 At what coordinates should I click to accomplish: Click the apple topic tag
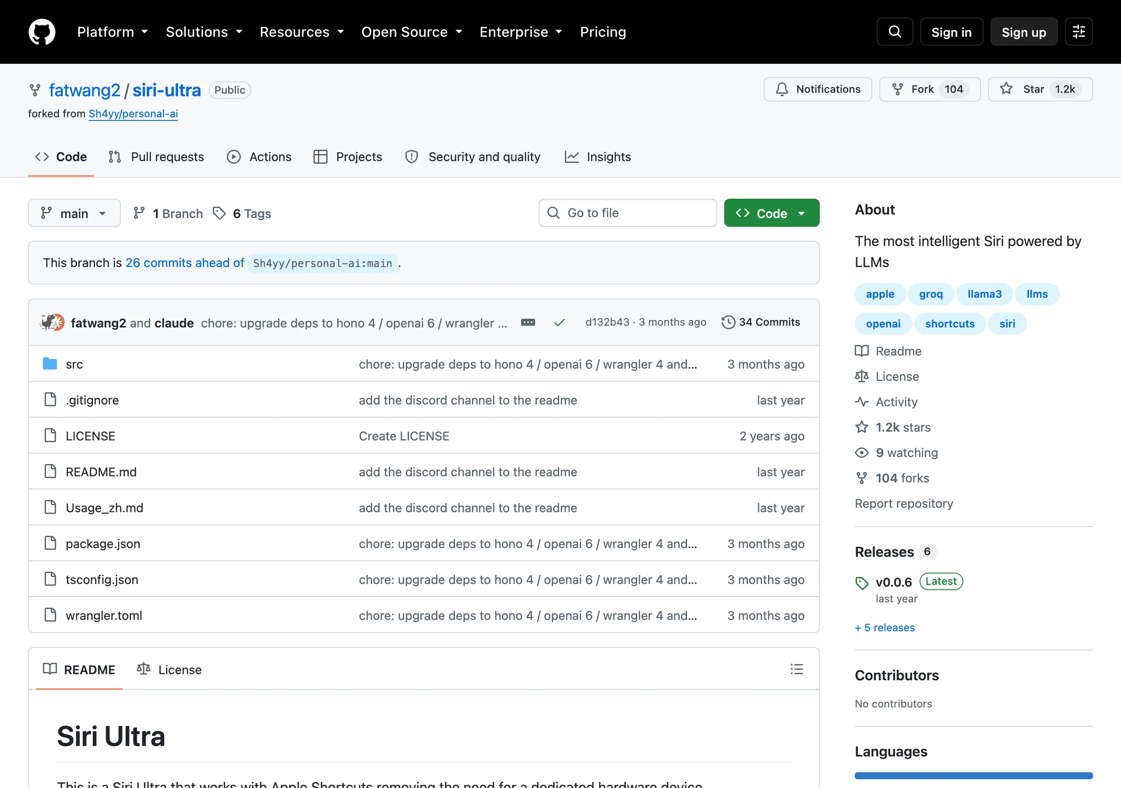(x=880, y=294)
